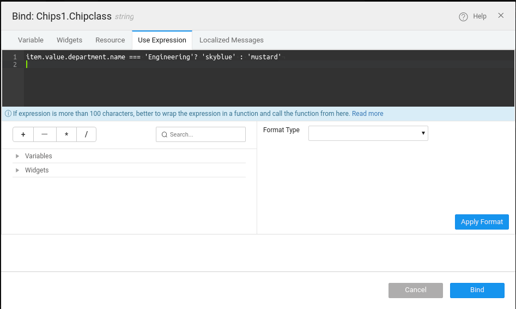Switch to the Variable tab
The height and width of the screenshot is (309, 516).
(31, 40)
